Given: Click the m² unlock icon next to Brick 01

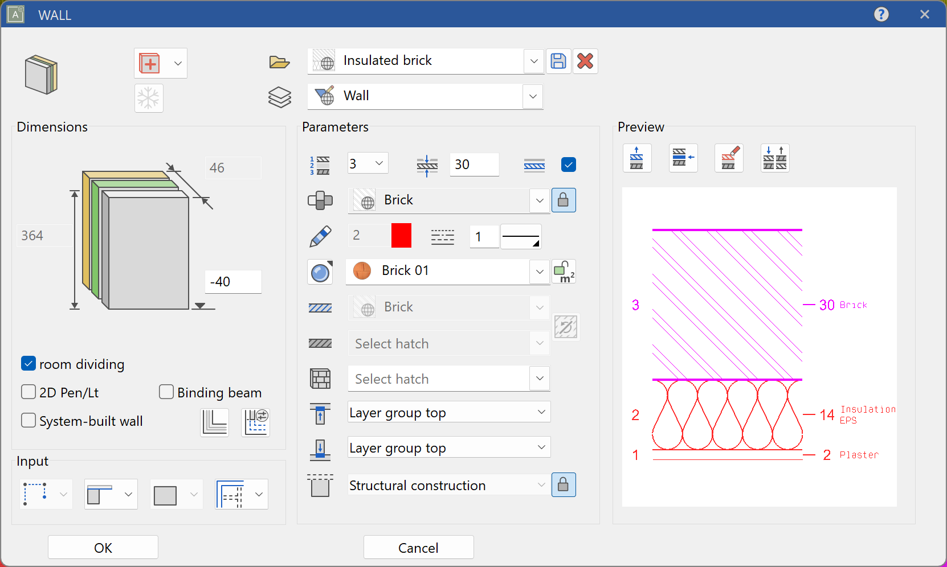Looking at the screenshot, I should pos(564,272).
